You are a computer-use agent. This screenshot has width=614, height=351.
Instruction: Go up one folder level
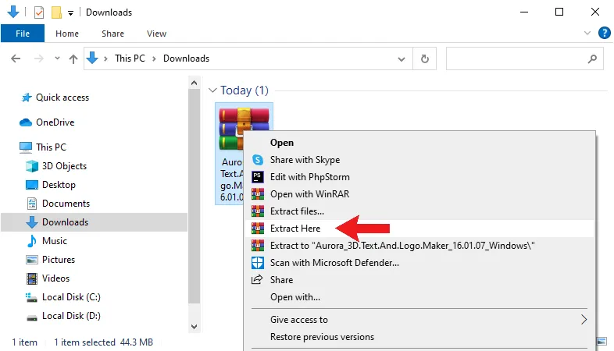pyautogui.click(x=73, y=58)
